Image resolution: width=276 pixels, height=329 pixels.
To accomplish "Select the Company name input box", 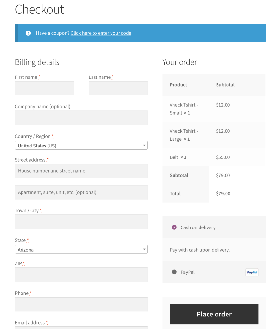I will (x=81, y=118).
